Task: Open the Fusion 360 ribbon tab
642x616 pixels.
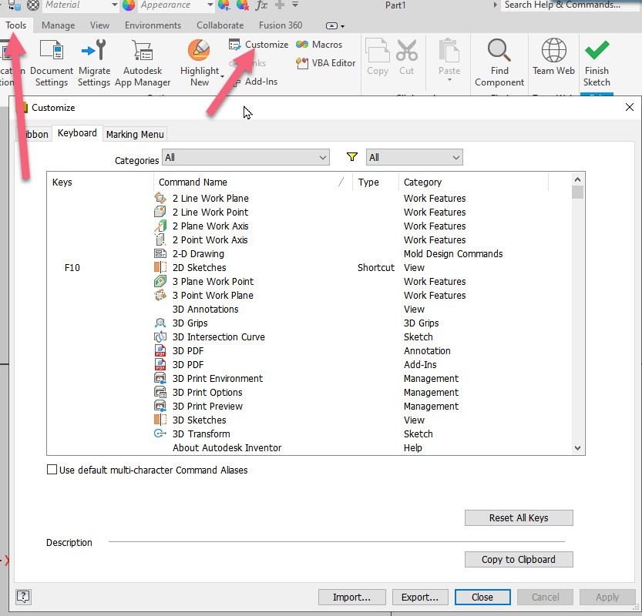Action: [x=281, y=25]
